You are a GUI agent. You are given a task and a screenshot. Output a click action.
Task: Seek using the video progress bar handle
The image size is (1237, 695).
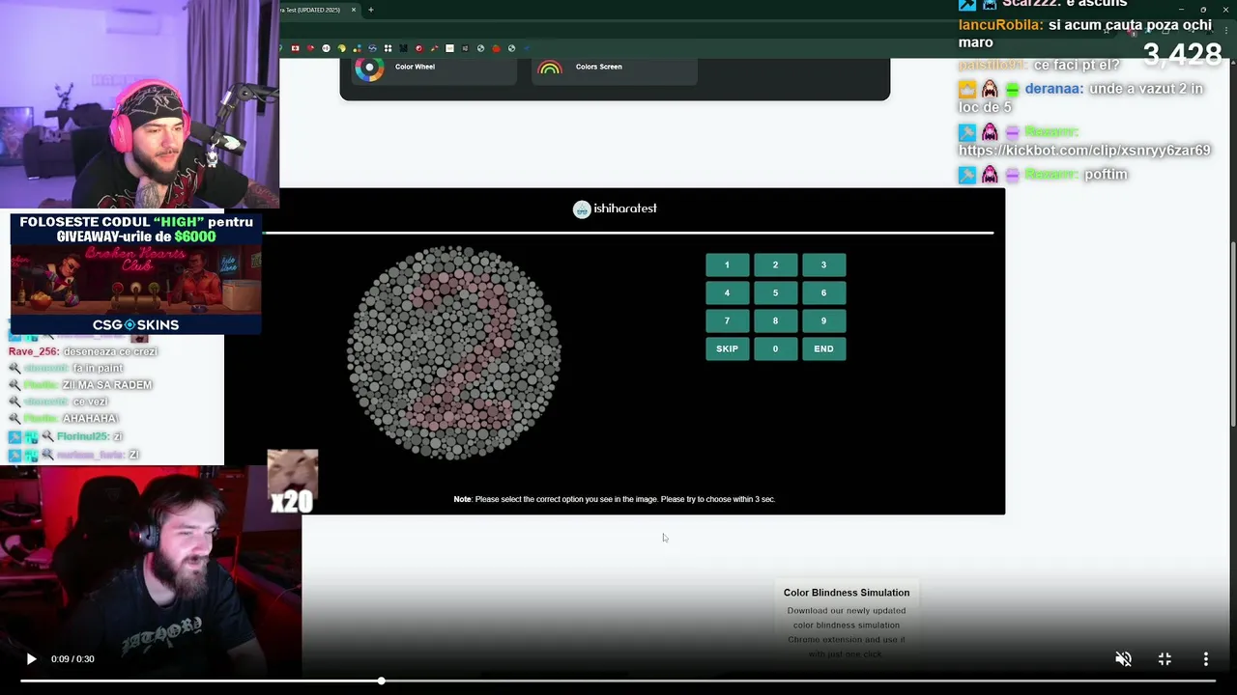382,681
